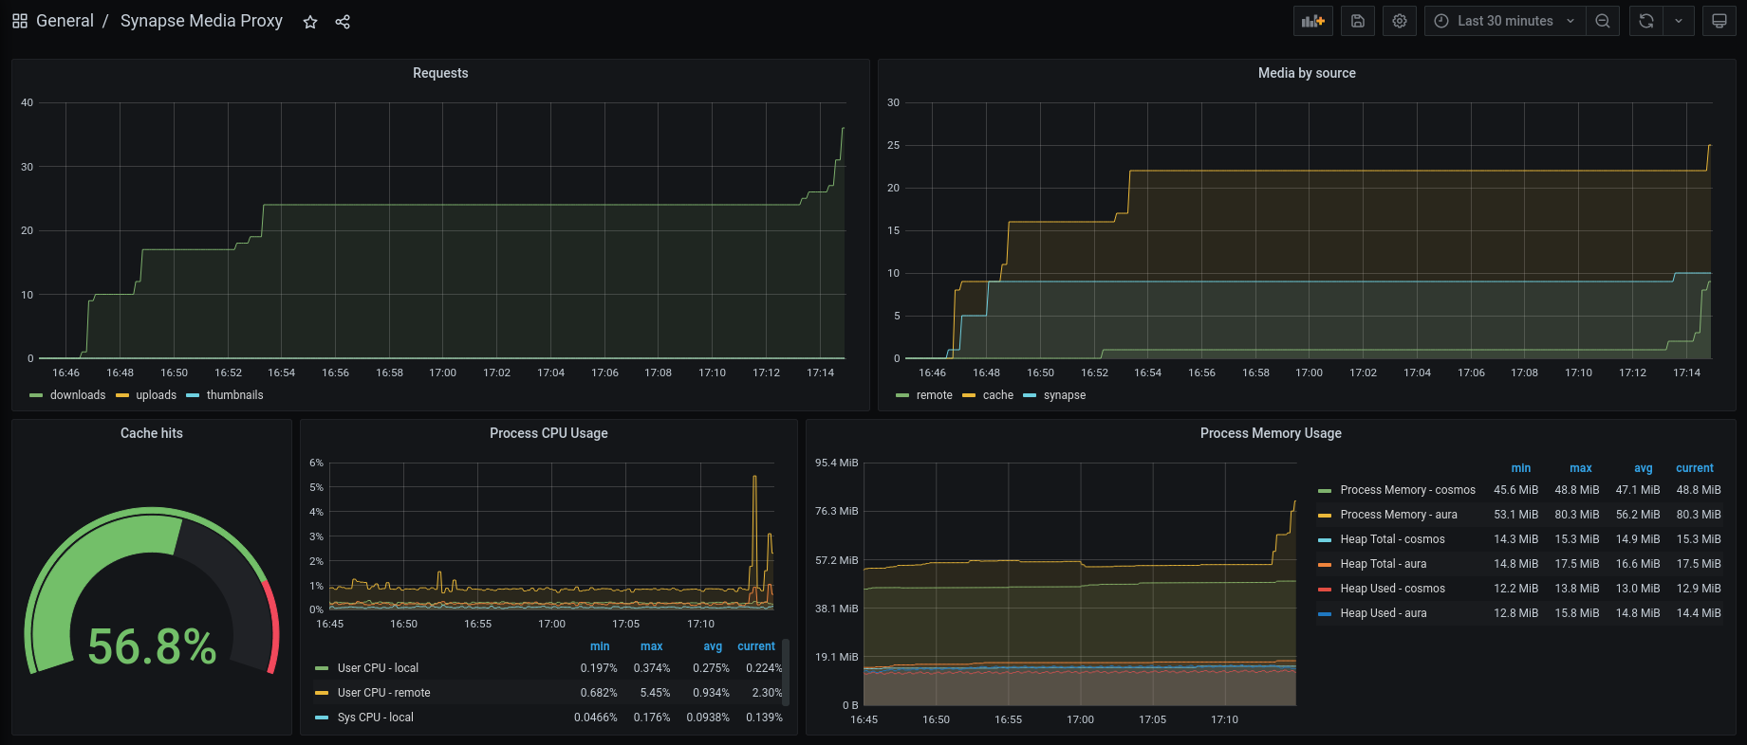
Task: Toggle the User CPU - remote series
Action: (x=383, y=693)
